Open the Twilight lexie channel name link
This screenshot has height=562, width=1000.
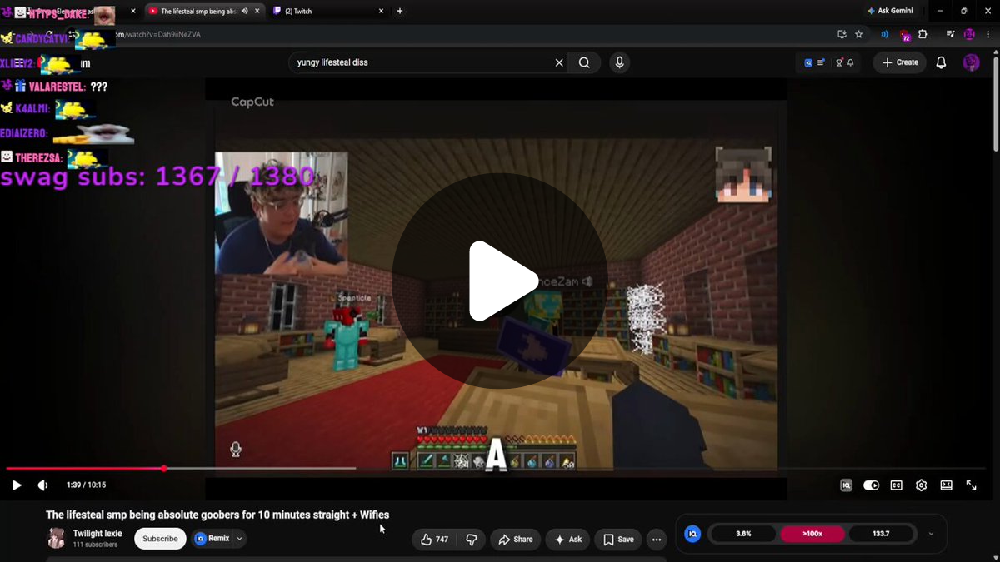(97, 534)
